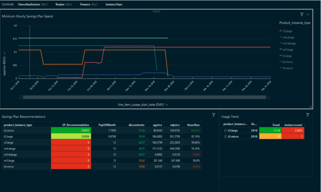Screen dimensions: 321x192
Task: Click the 2.0625 instancecount cell
Action: point(293,130)
